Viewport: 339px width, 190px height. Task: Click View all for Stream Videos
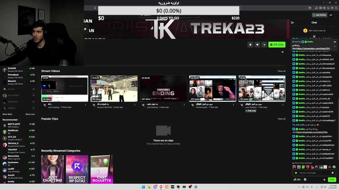(x=282, y=71)
